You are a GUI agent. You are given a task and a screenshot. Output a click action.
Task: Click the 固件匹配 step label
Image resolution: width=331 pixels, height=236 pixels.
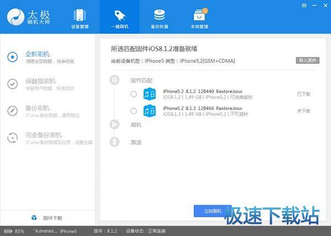(141, 80)
